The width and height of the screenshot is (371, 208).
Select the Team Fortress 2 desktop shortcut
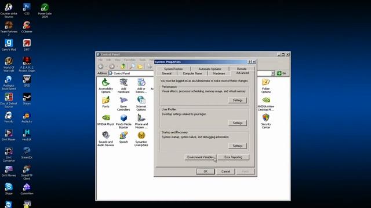[x=9, y=28]
